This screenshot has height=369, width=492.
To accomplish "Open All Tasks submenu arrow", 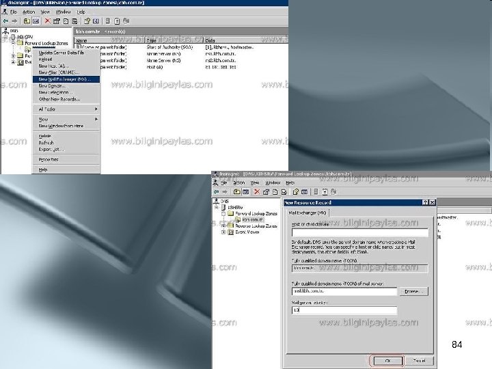I will point(96,109).
